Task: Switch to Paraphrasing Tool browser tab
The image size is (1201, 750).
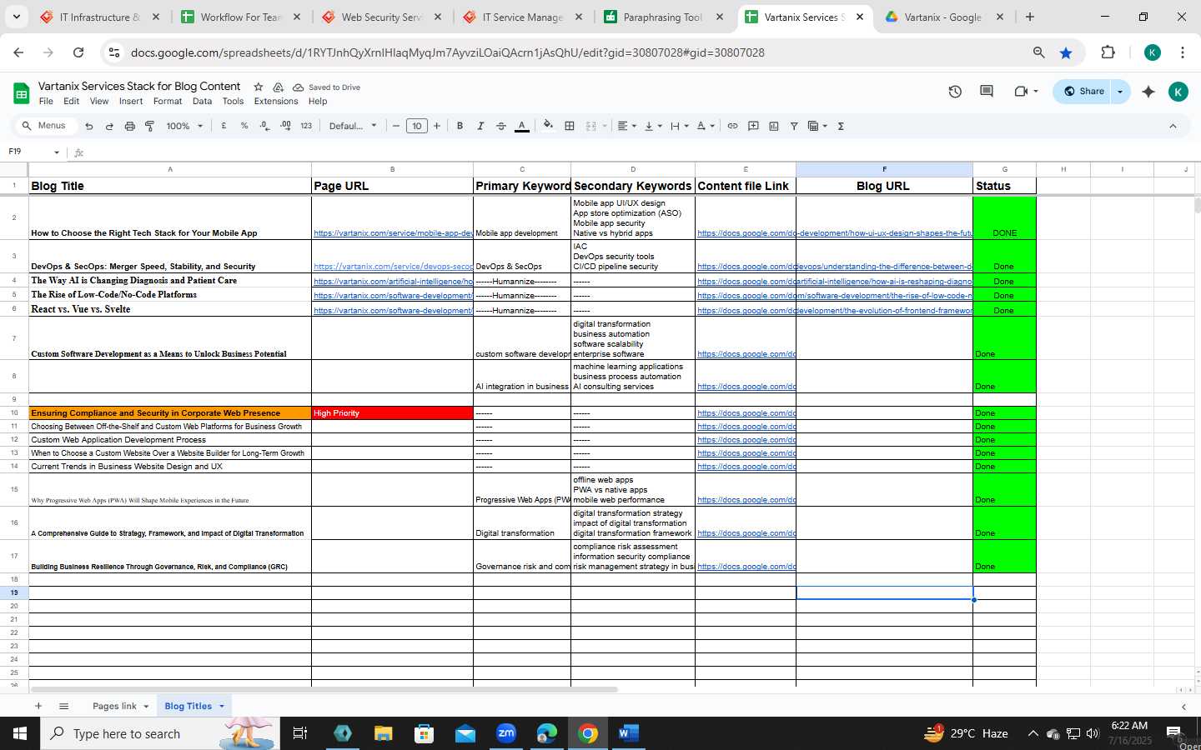Action: coord(663,17)
